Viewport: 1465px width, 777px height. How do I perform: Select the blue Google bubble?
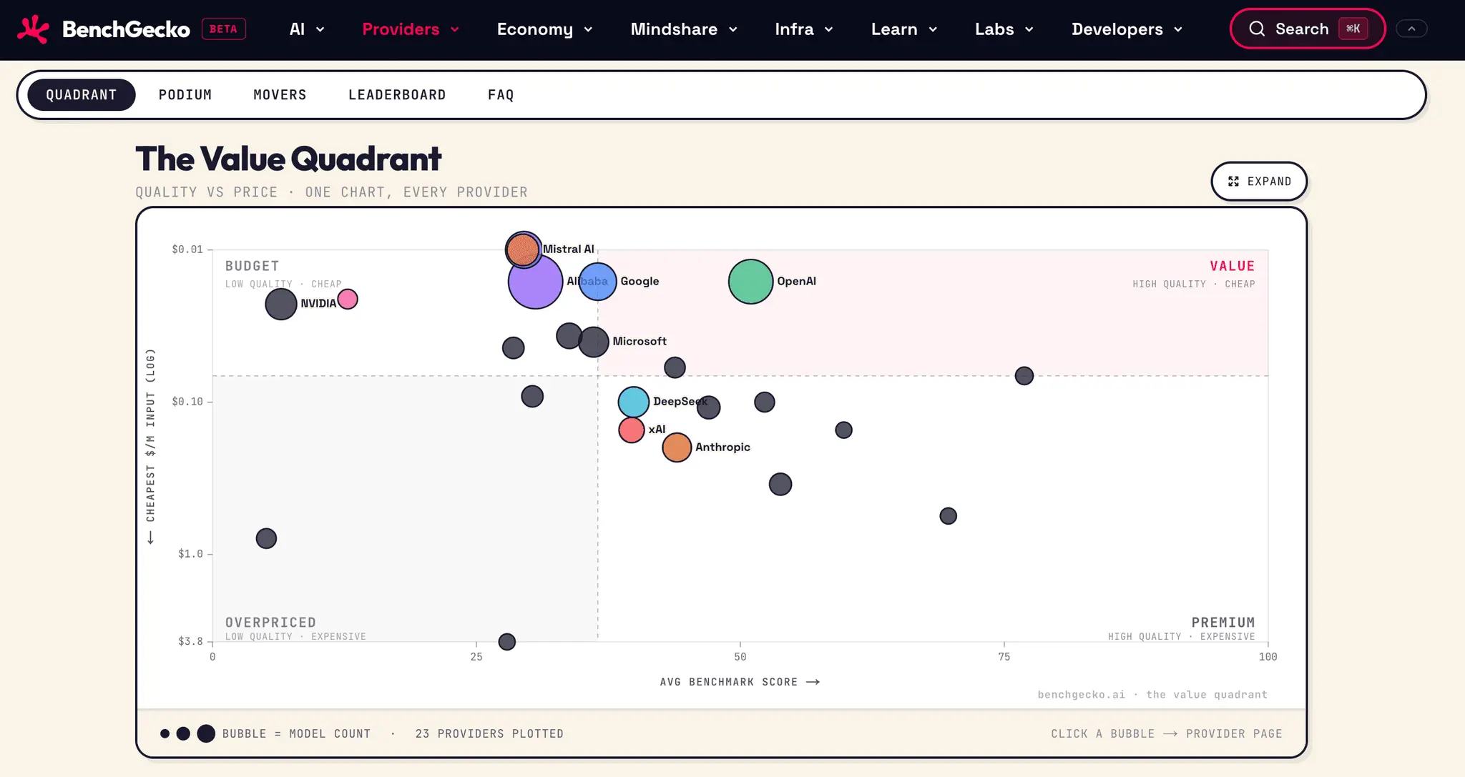tap(598, 282)
